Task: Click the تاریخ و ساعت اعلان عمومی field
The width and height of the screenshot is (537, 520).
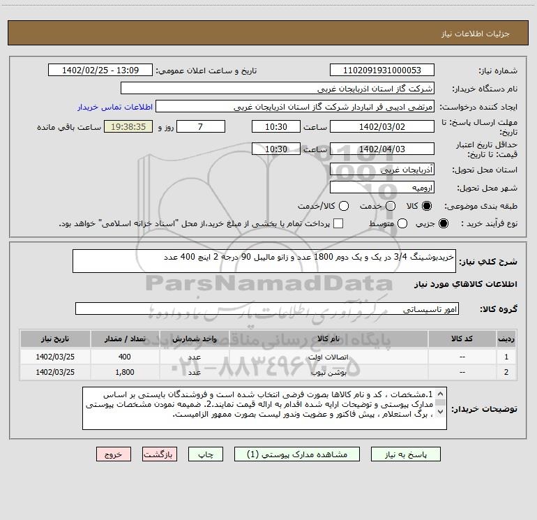Action: [100, 70]
